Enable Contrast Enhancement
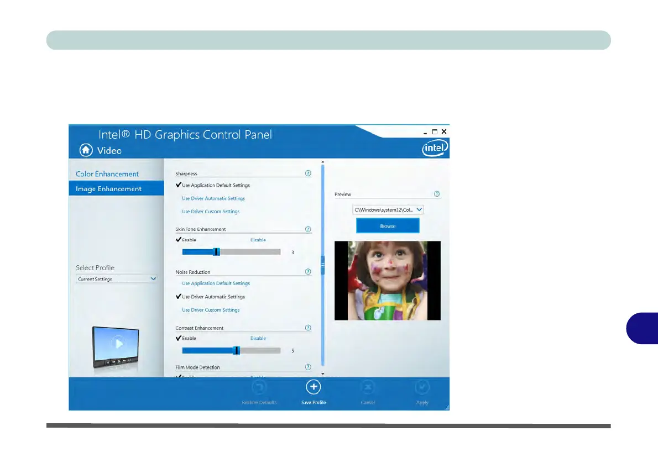This screenshot has height=463, width=658. coord(186,338)
